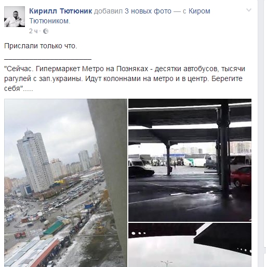Click the globe public privacy icon
Image resolution: width=266 pixels, height=267 pixels.
[x=46, y=31]
